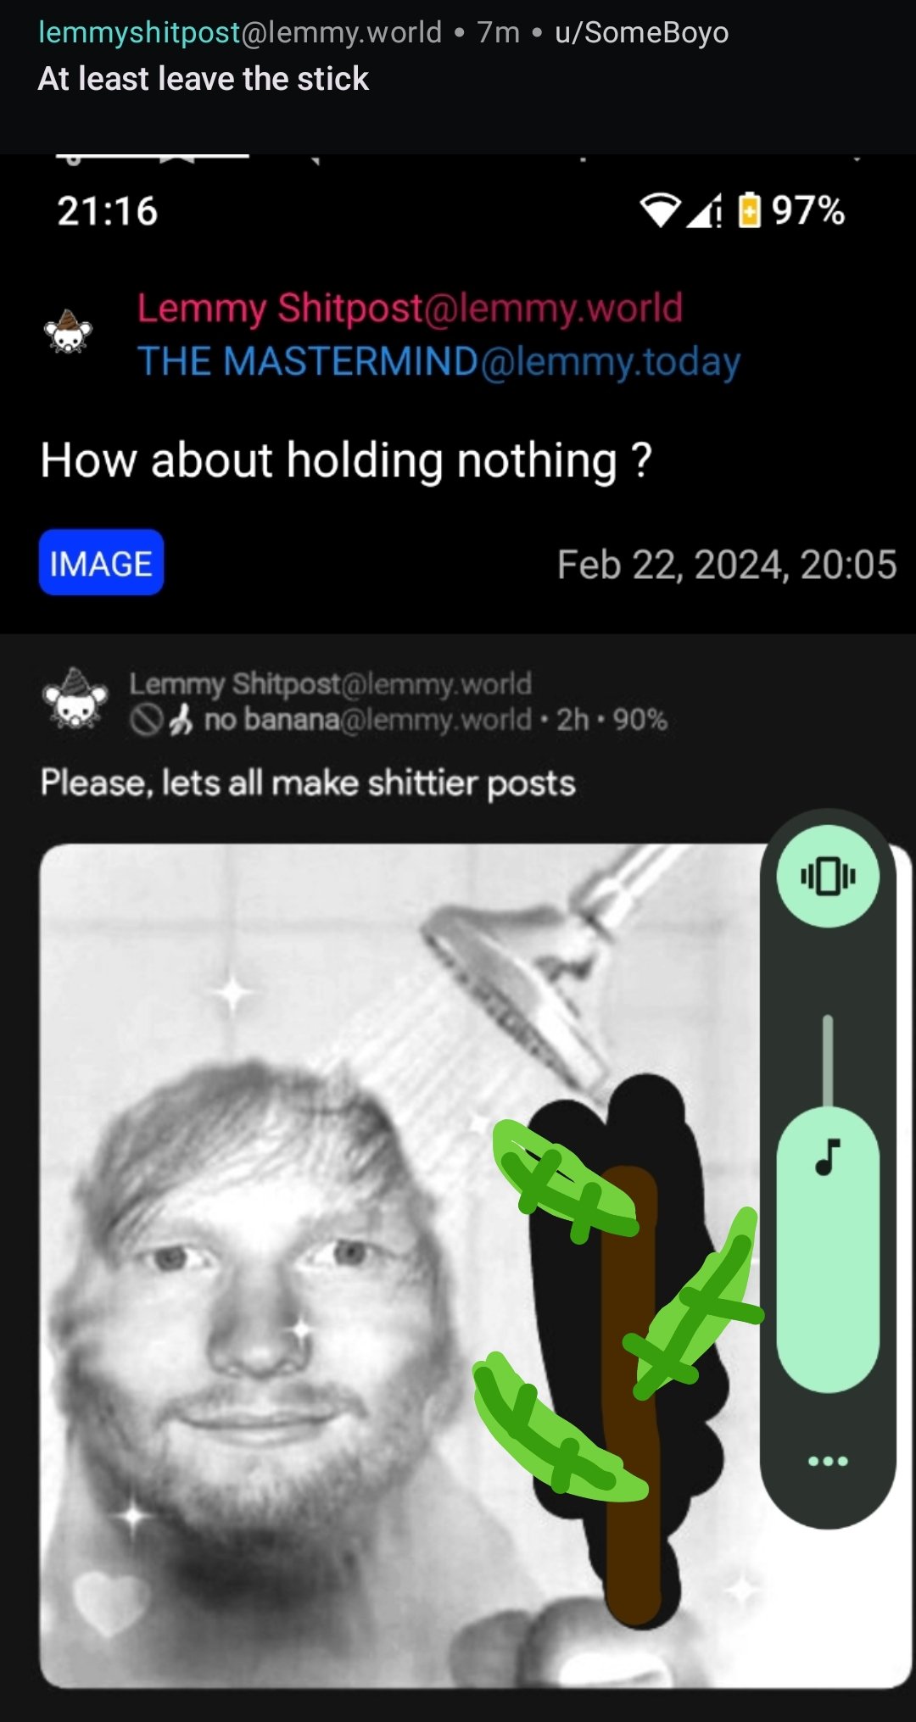This screenshot has width=916, height=1722.
Task: Tap the battery charging status icon
Action: click(x=749, y=211)
